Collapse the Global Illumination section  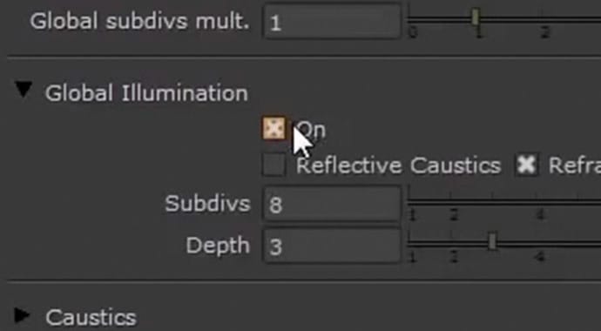click(x=23, y=91)
